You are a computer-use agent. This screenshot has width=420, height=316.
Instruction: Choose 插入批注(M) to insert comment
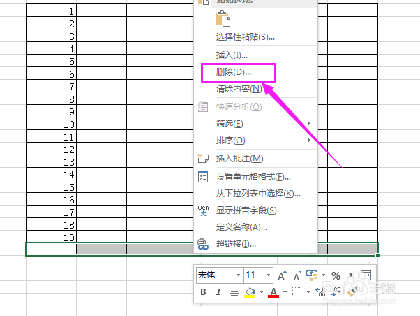(x=240, y=159)
